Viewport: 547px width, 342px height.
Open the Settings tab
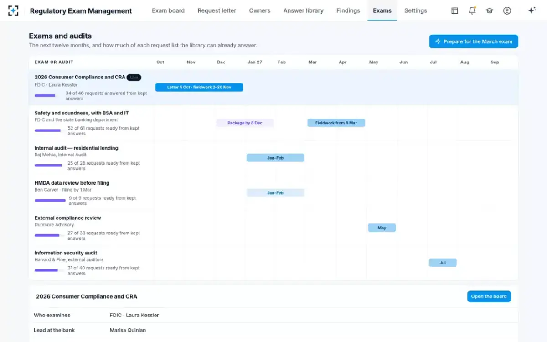[x=416, y=10]
